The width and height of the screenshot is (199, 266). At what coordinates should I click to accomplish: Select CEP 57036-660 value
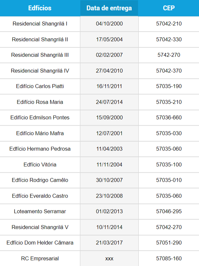(x=169, y=118)
